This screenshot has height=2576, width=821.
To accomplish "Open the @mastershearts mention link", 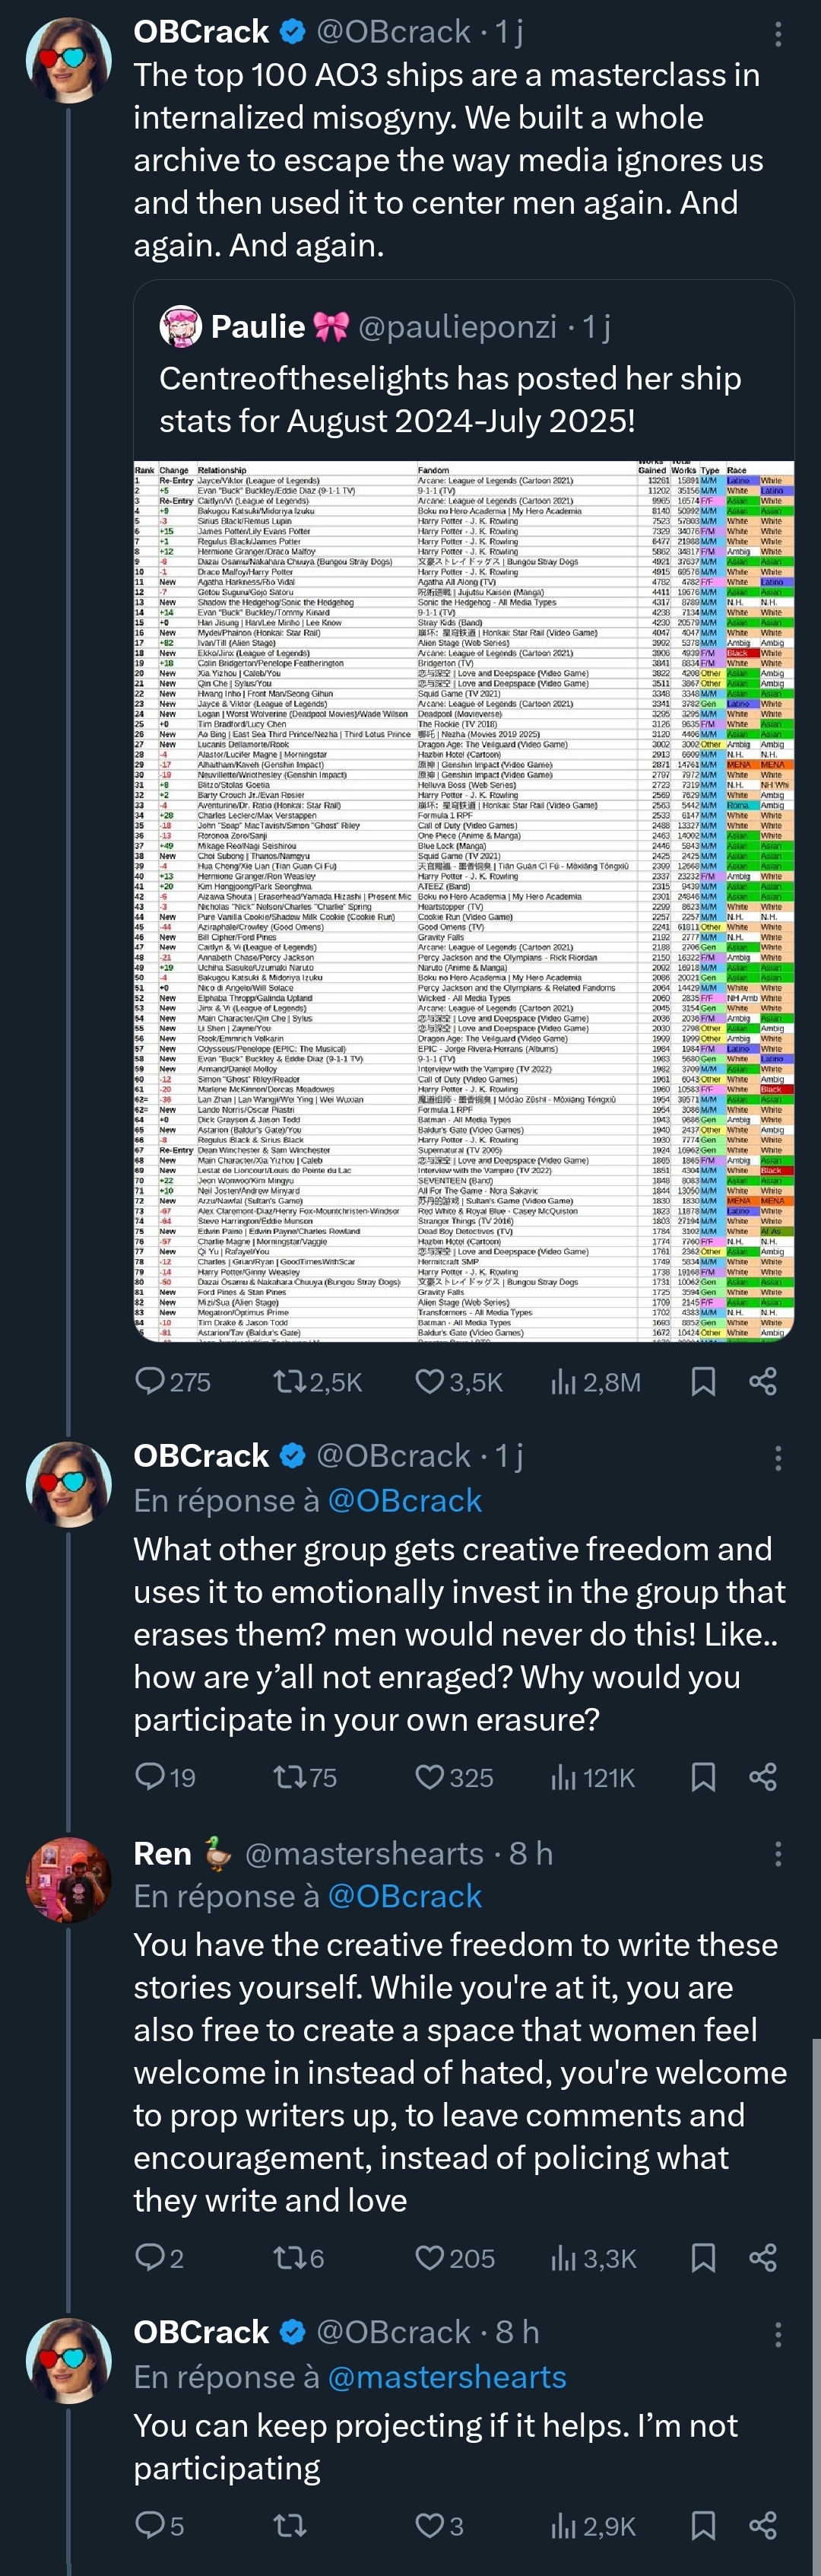I will click(446, 2377).
